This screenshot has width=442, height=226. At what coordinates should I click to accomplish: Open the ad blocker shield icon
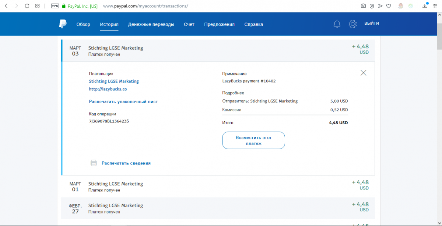click(372, 6)
